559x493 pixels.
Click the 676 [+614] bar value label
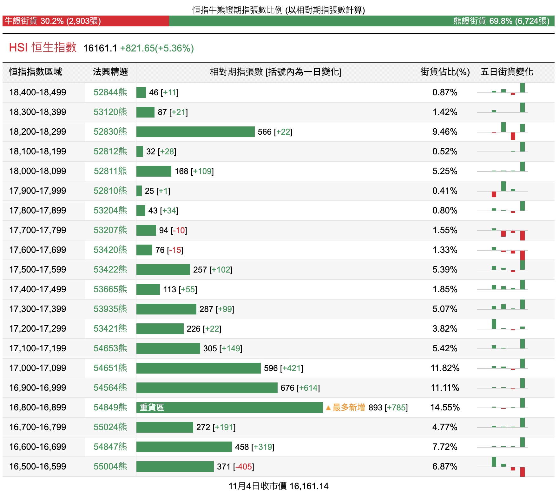coord(300,388)
